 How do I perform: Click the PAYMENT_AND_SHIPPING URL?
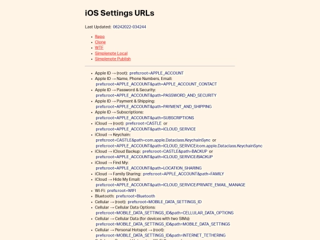153,107
